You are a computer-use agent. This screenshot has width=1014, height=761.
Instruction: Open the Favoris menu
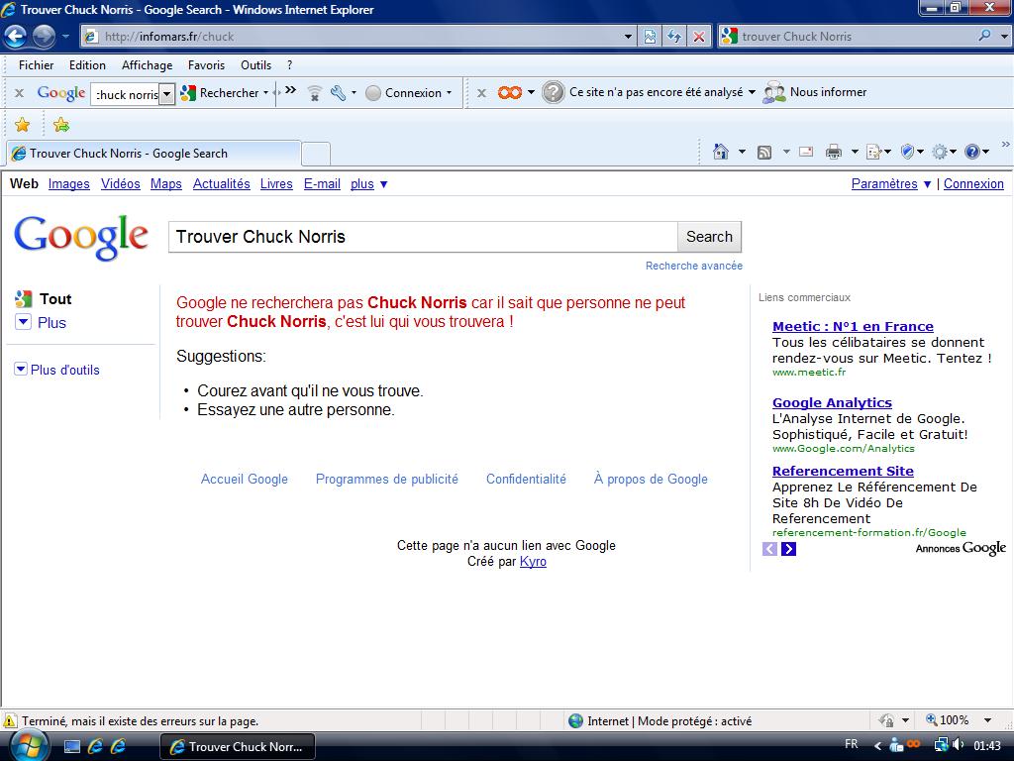coord(206,64)
